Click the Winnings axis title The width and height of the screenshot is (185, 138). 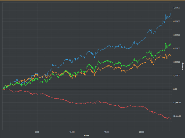(x=183, y=67)
